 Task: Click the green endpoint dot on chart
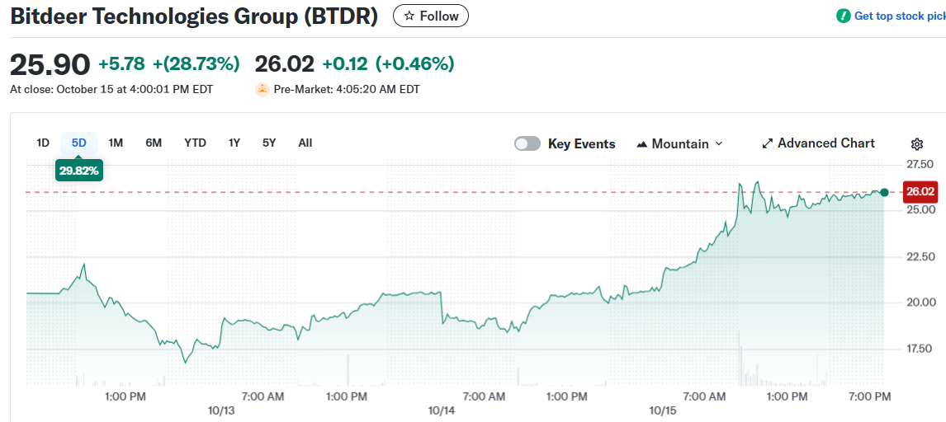click(x=884, y=192)
